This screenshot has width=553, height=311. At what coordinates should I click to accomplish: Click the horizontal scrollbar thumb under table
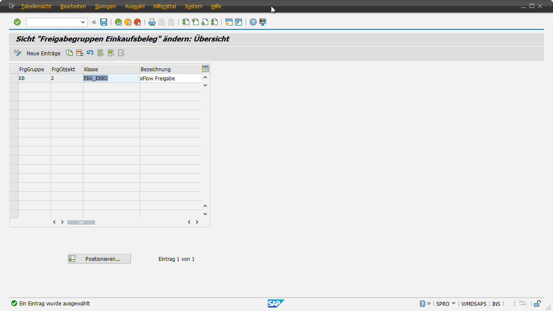click(81, 222)
